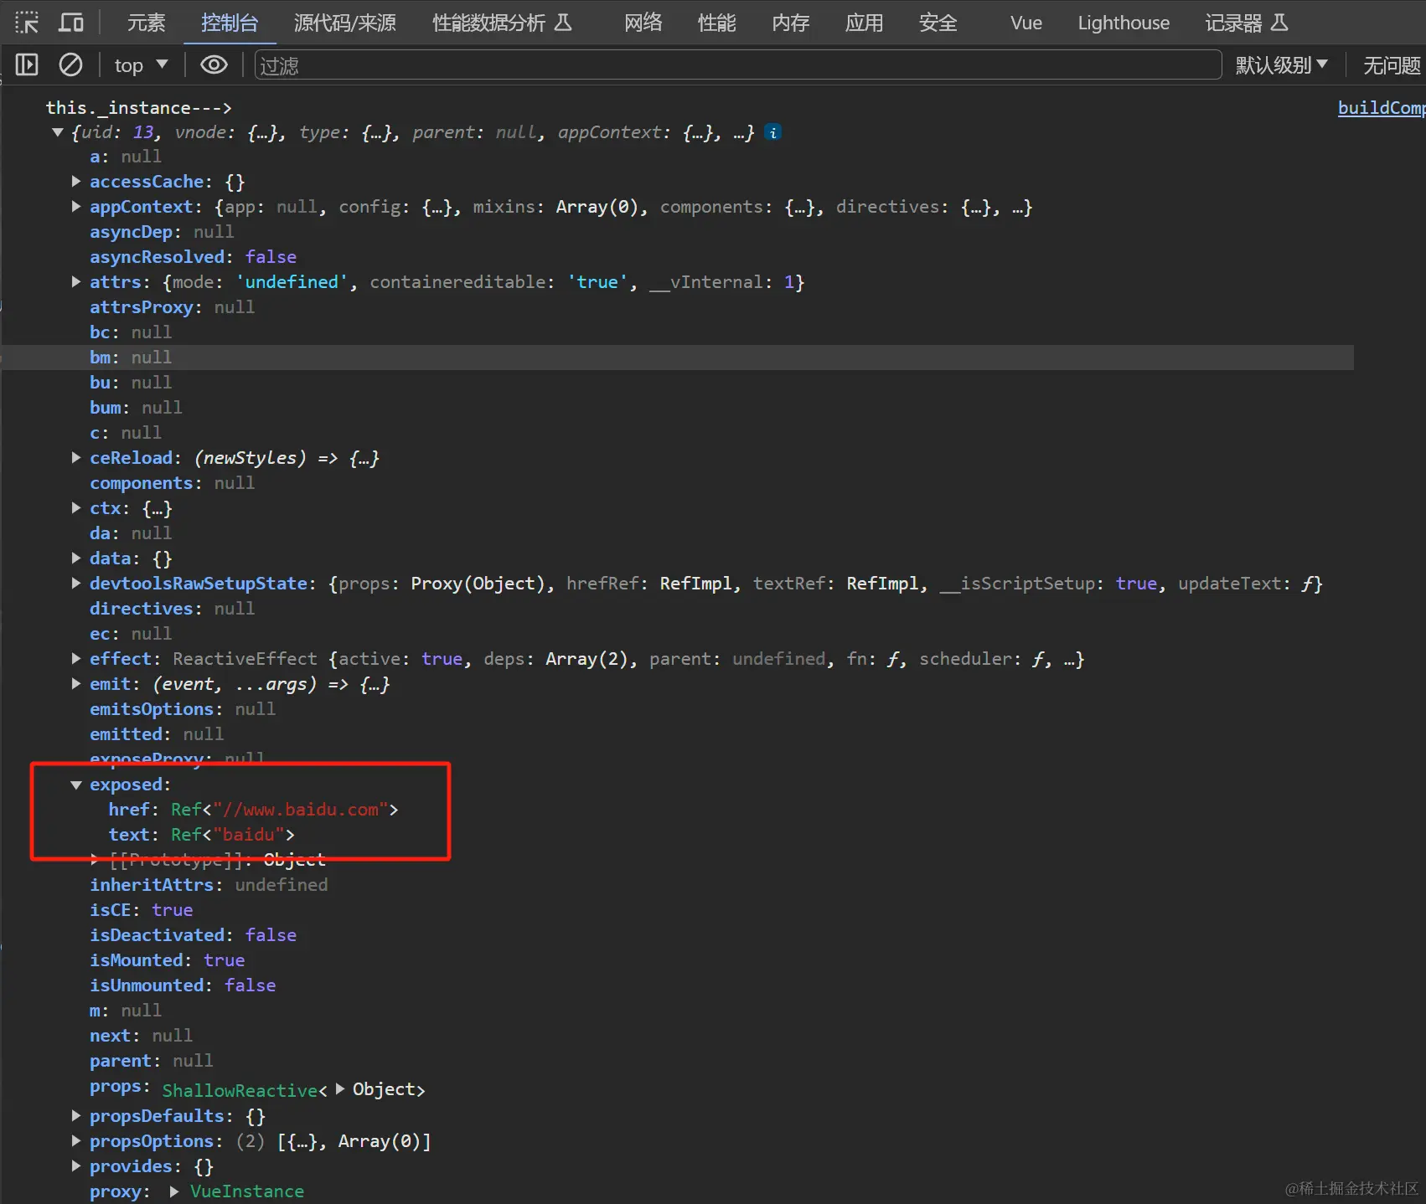1426x1204 pixels.
Task: Toggle the device toolbar icon
Action: (71, 23)
